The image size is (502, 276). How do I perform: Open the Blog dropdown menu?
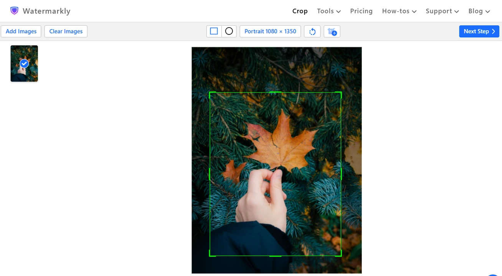coord(479,11)
